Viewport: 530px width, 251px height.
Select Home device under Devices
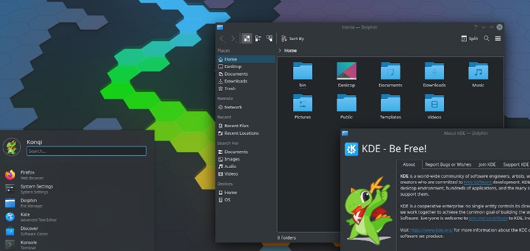(x=246, y=192)
